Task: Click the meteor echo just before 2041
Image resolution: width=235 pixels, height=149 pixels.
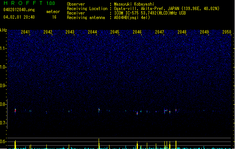Action: 15,110
